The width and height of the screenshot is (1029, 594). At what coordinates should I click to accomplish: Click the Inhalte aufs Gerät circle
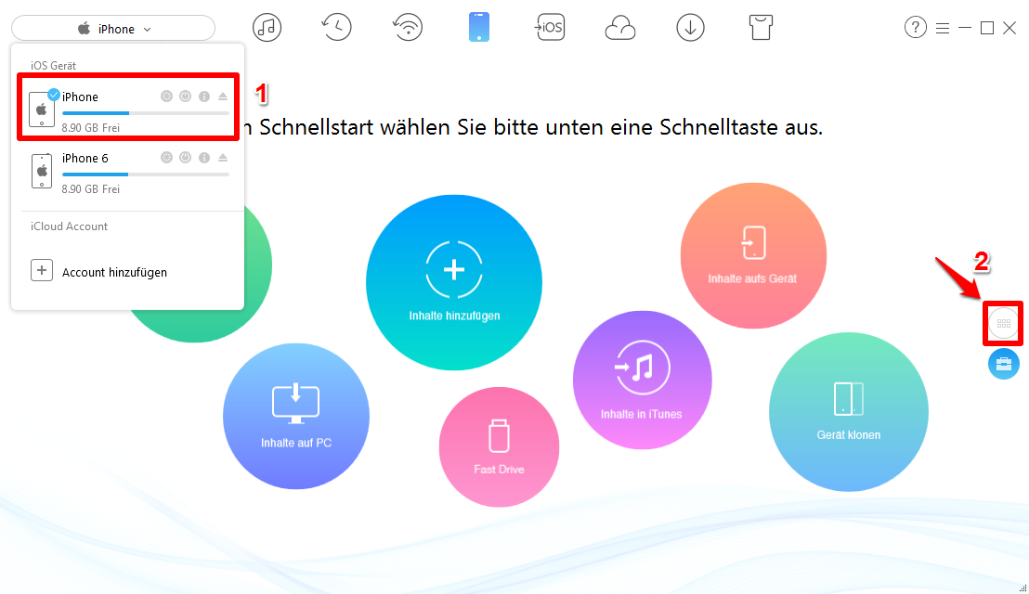(x=753, y=255)
